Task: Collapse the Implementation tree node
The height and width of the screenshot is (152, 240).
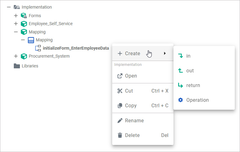Action: pos(9,7)
